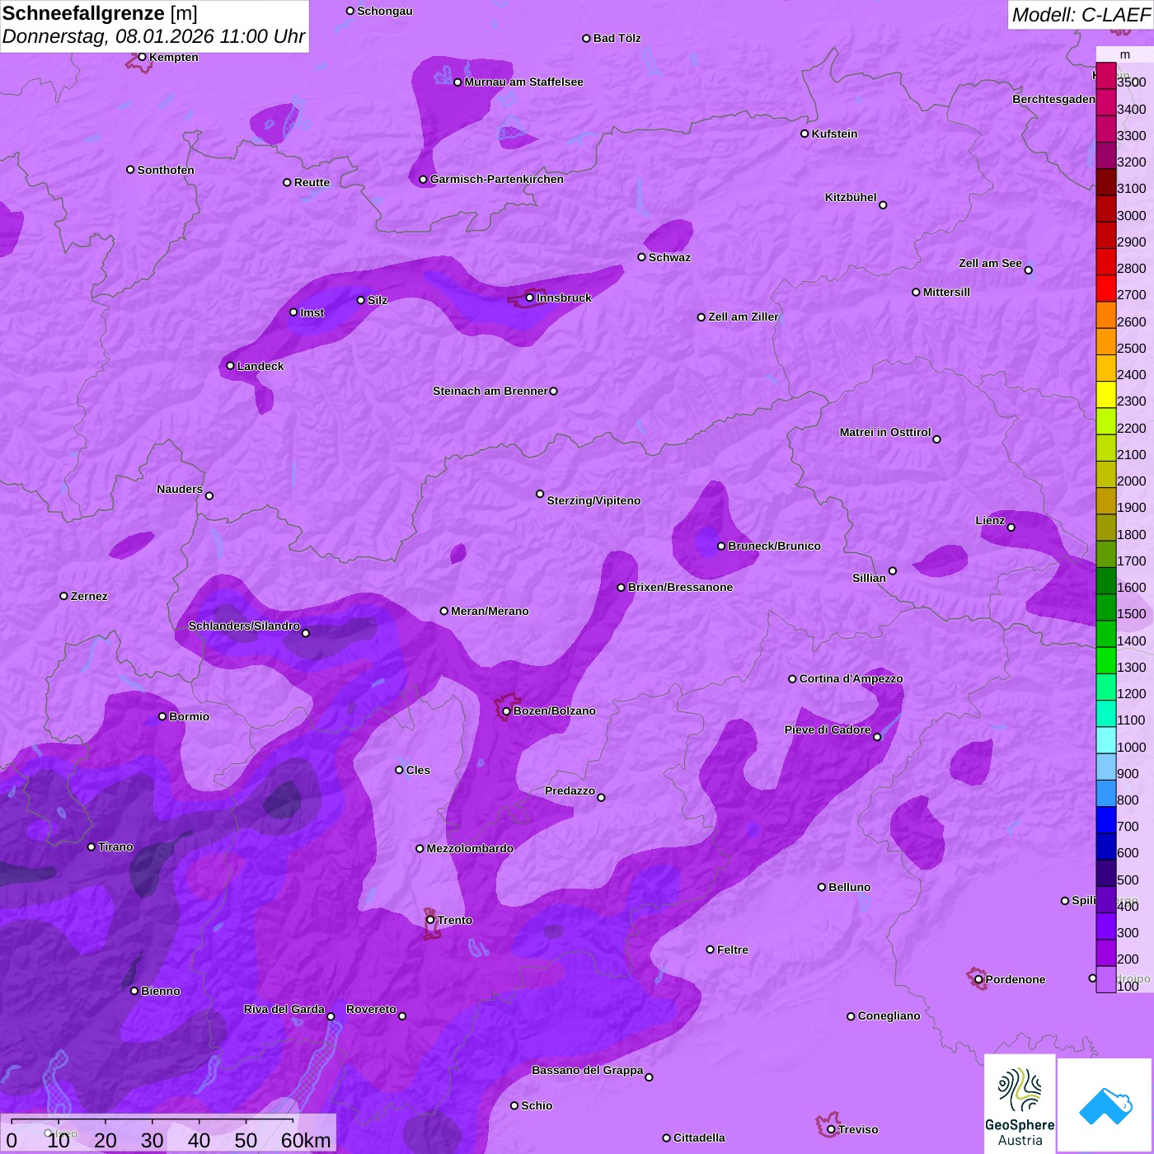Click the Schneefallgrenze [m] title
This screenshot has height=1154, width=1154.
pos(100,13)
